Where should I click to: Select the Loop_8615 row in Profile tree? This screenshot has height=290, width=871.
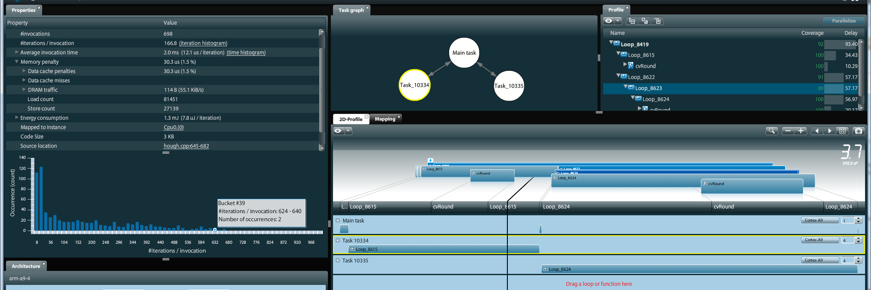(731, 55)
